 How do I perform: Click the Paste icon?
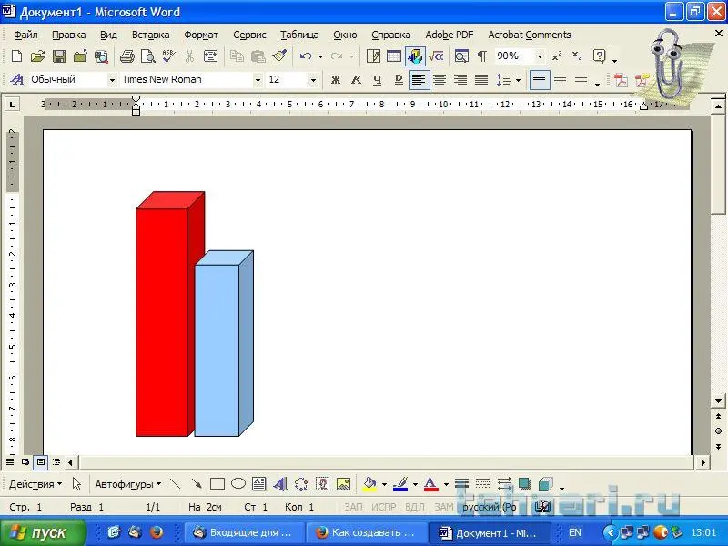pyautogui.click(x=258, y=56)
